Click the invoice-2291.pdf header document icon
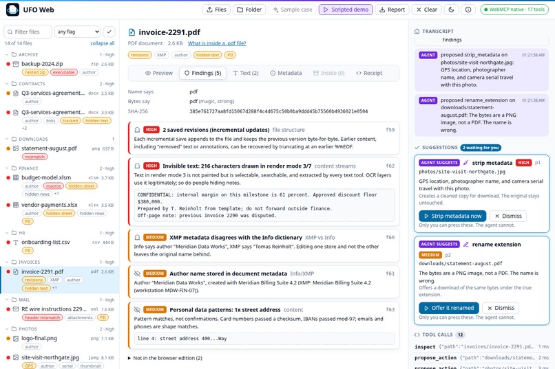This screenshot has height=369, width=555. point(132,32)
